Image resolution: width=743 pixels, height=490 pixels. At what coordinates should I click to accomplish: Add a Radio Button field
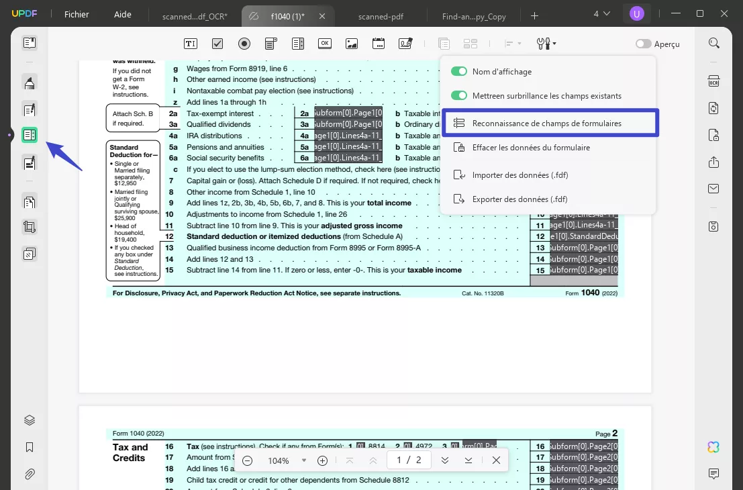pos(244,43)
